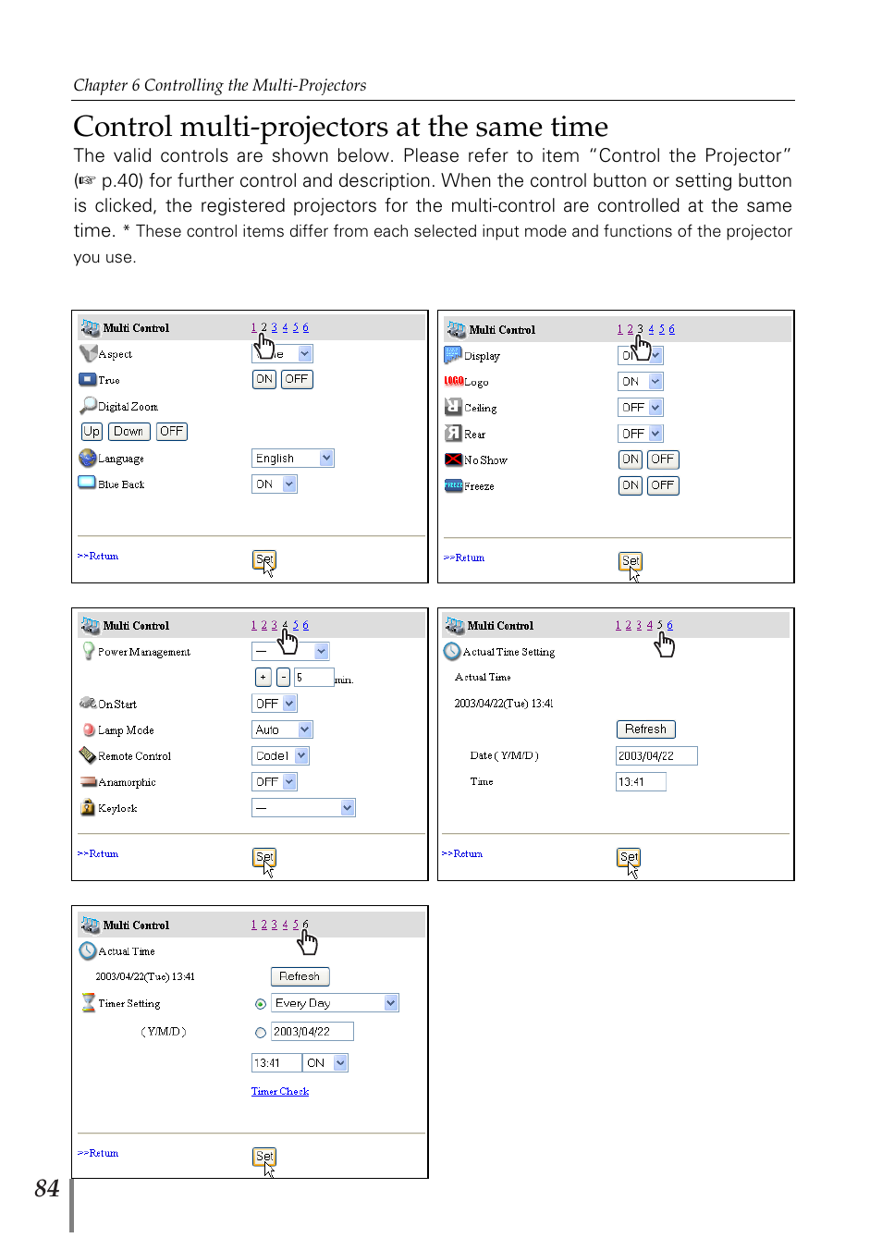Click Refresh in Actual Time Setting panel

(x=645, y=729)
